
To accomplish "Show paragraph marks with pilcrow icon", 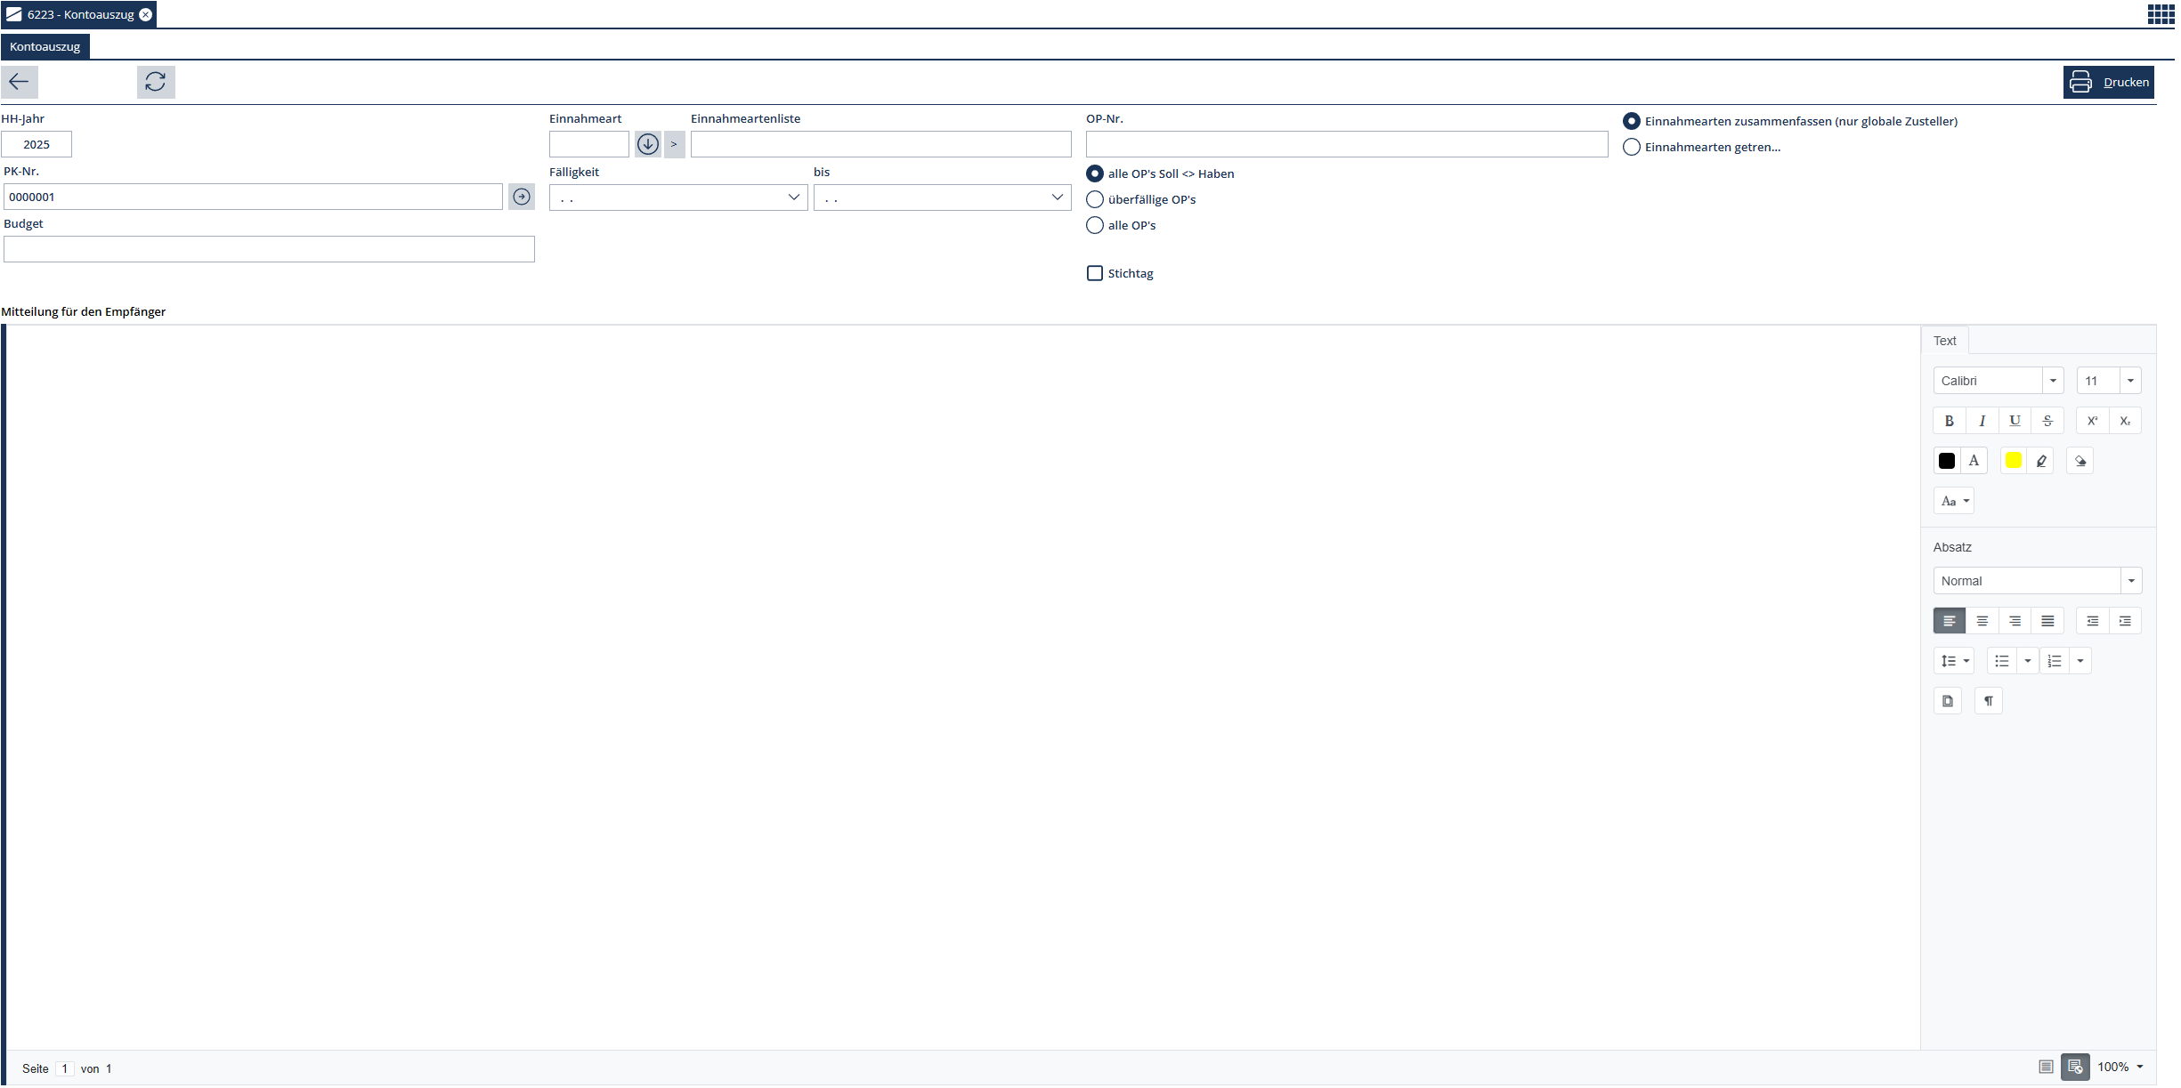I will pyautogui.click(x=1988, y=701).
